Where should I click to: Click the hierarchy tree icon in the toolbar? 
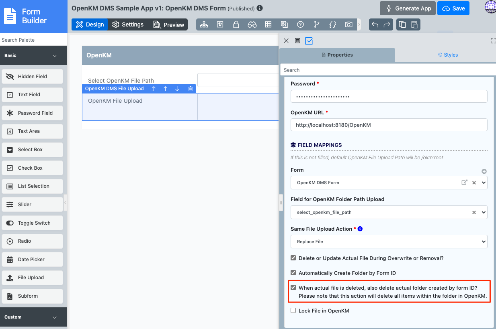204,24
